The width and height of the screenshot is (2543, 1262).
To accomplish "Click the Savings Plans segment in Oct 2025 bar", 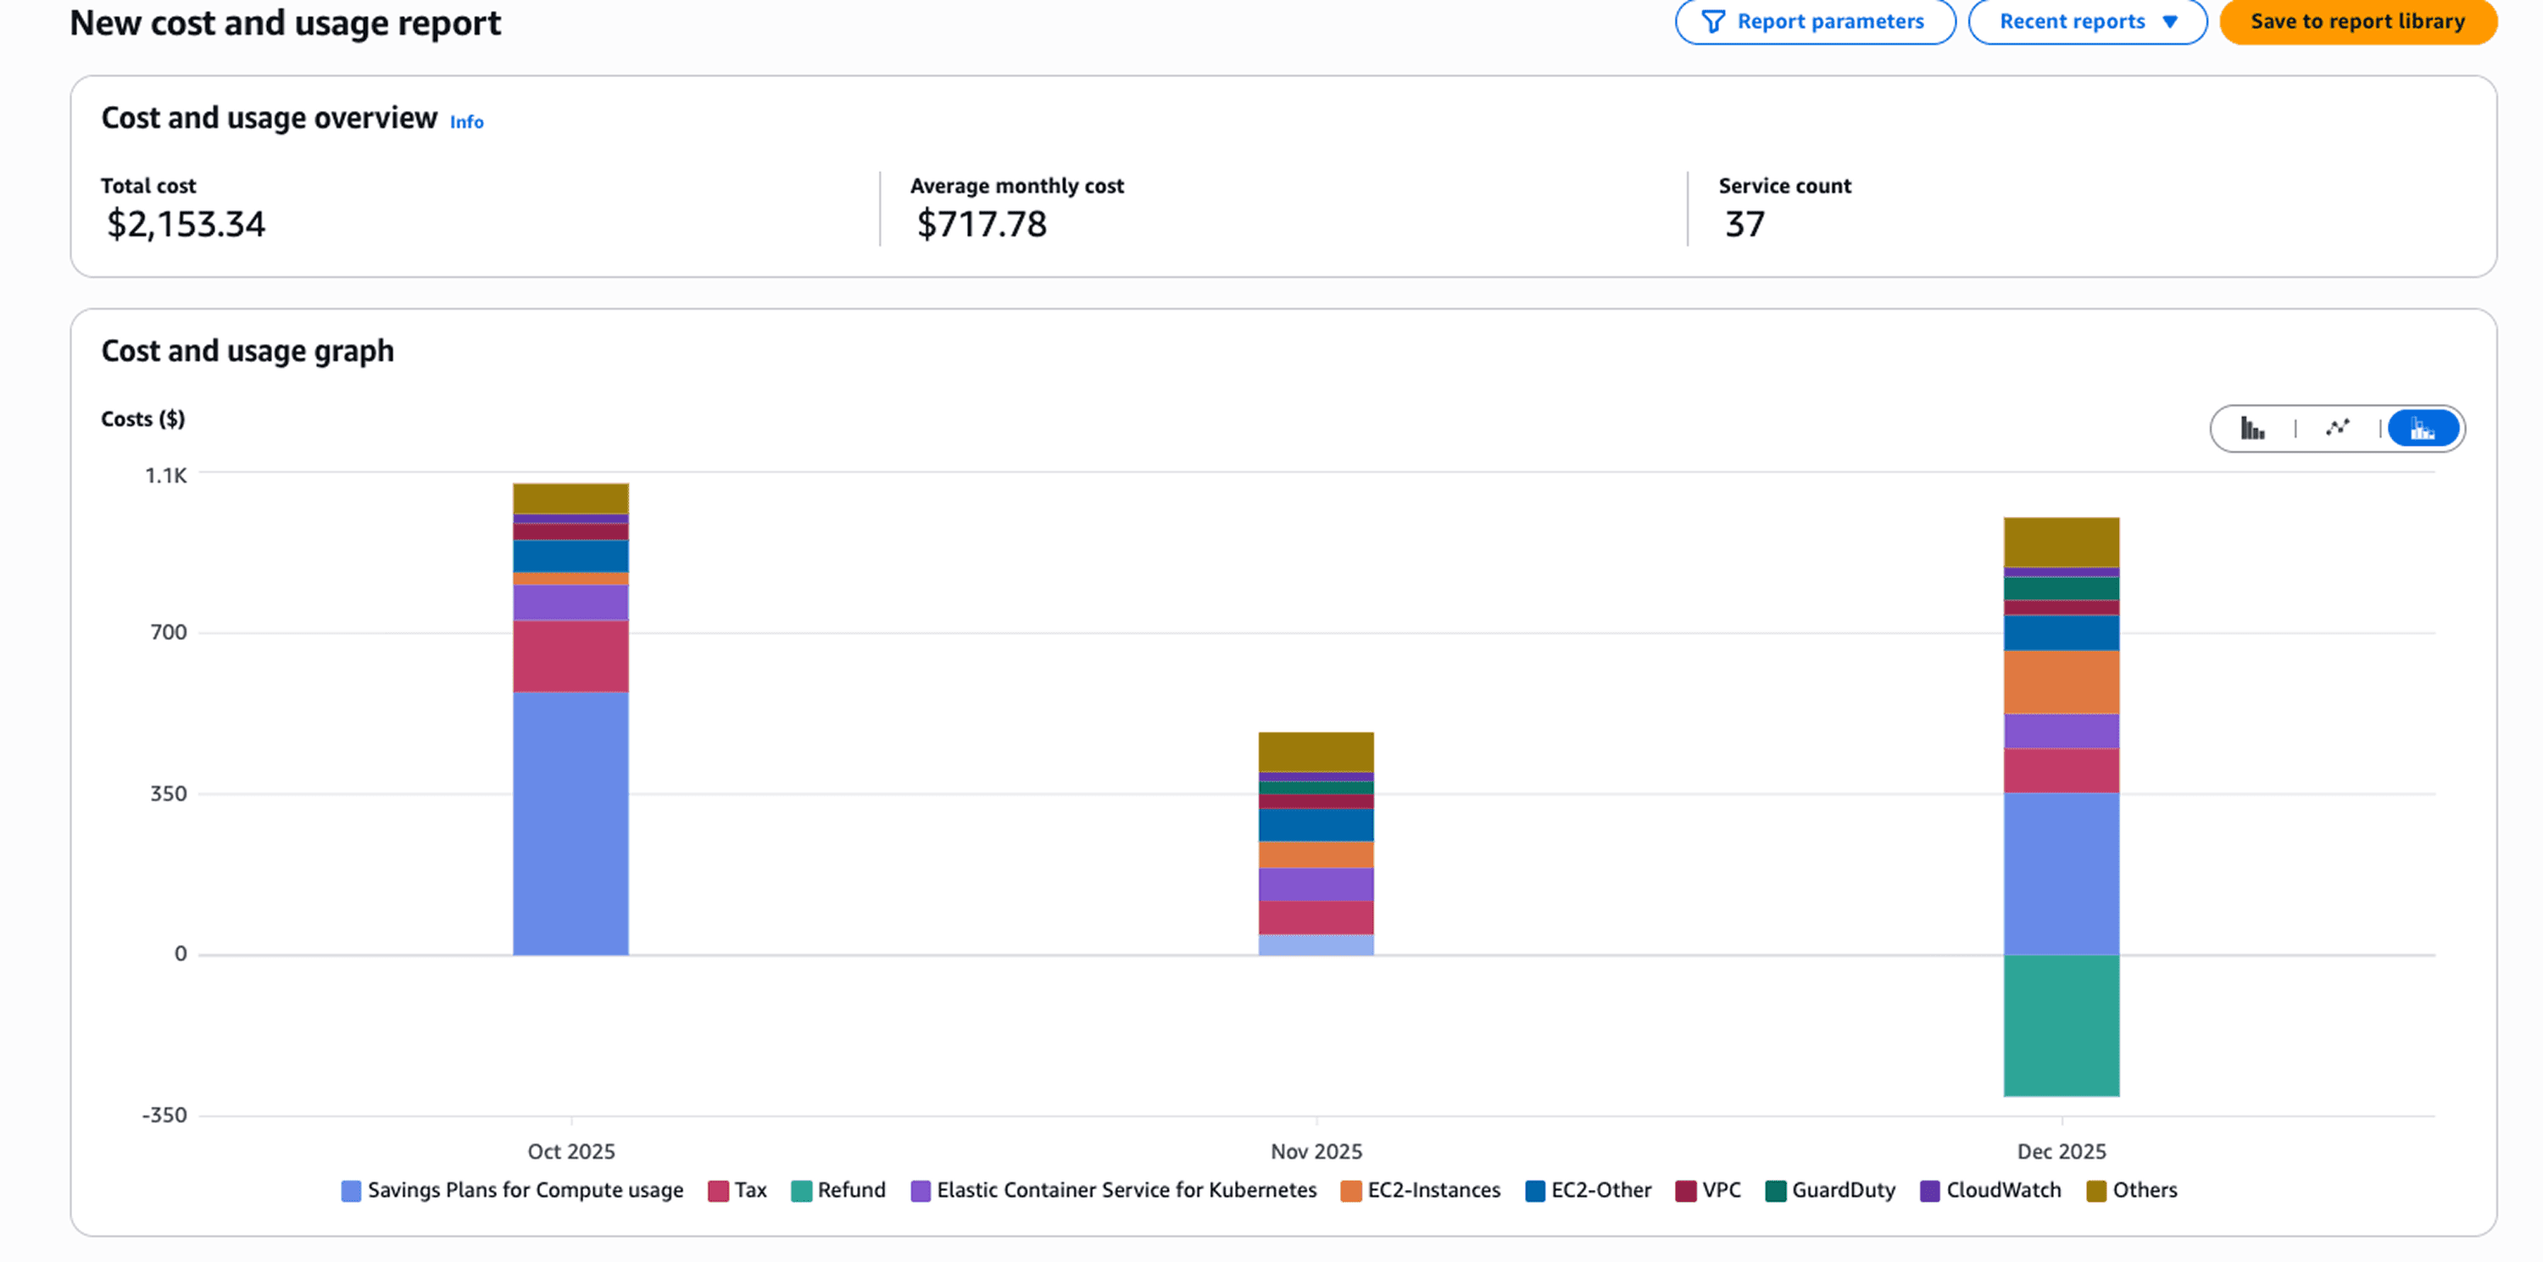I will pos(570,822).
